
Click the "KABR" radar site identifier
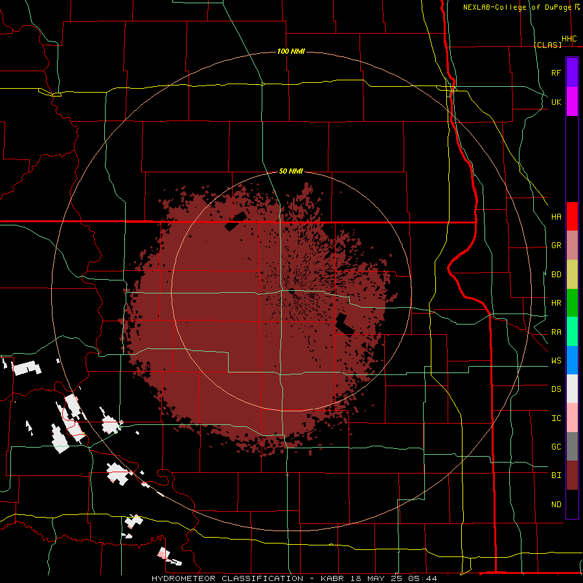pos(333,578)
